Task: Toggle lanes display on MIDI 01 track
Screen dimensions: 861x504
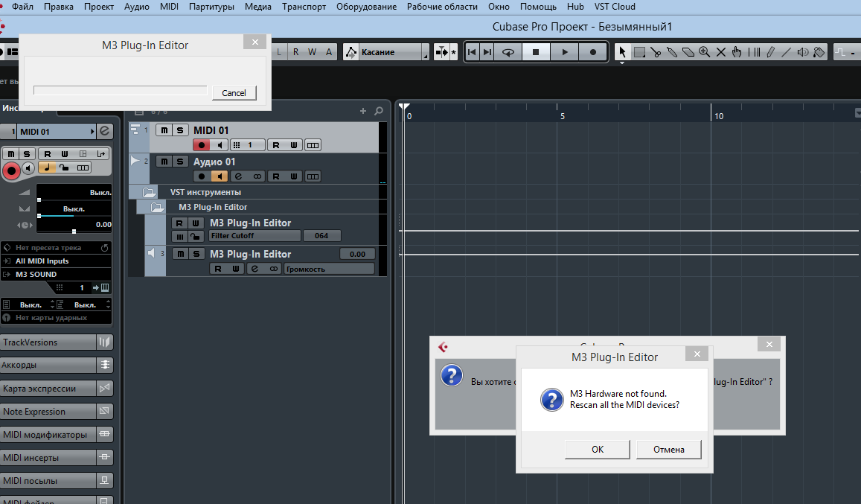Action: [x=313, y=145]
